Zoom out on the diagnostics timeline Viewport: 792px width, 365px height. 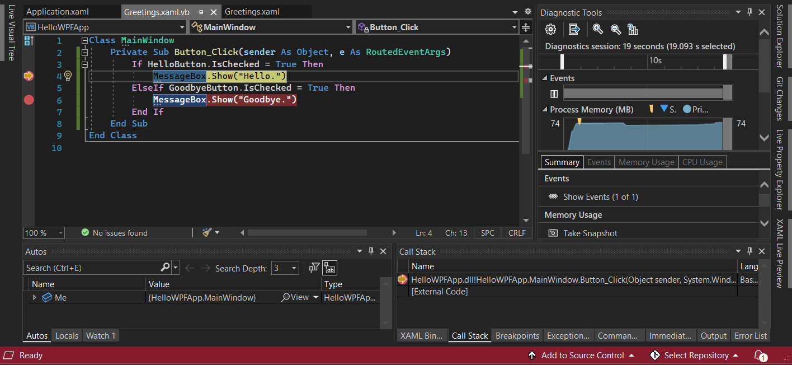[615, 29]
